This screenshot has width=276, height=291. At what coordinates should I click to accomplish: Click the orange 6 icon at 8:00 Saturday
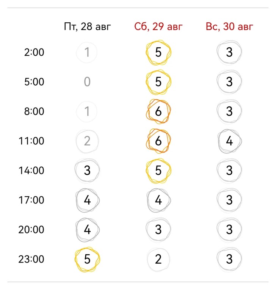pos(158,111)
